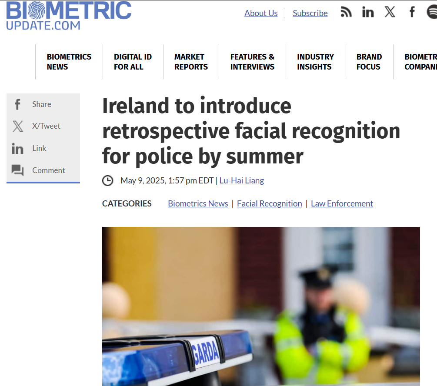Open the Market Reports menu
437x386 pixels.
pyautogui.click(x=191, y=62)
